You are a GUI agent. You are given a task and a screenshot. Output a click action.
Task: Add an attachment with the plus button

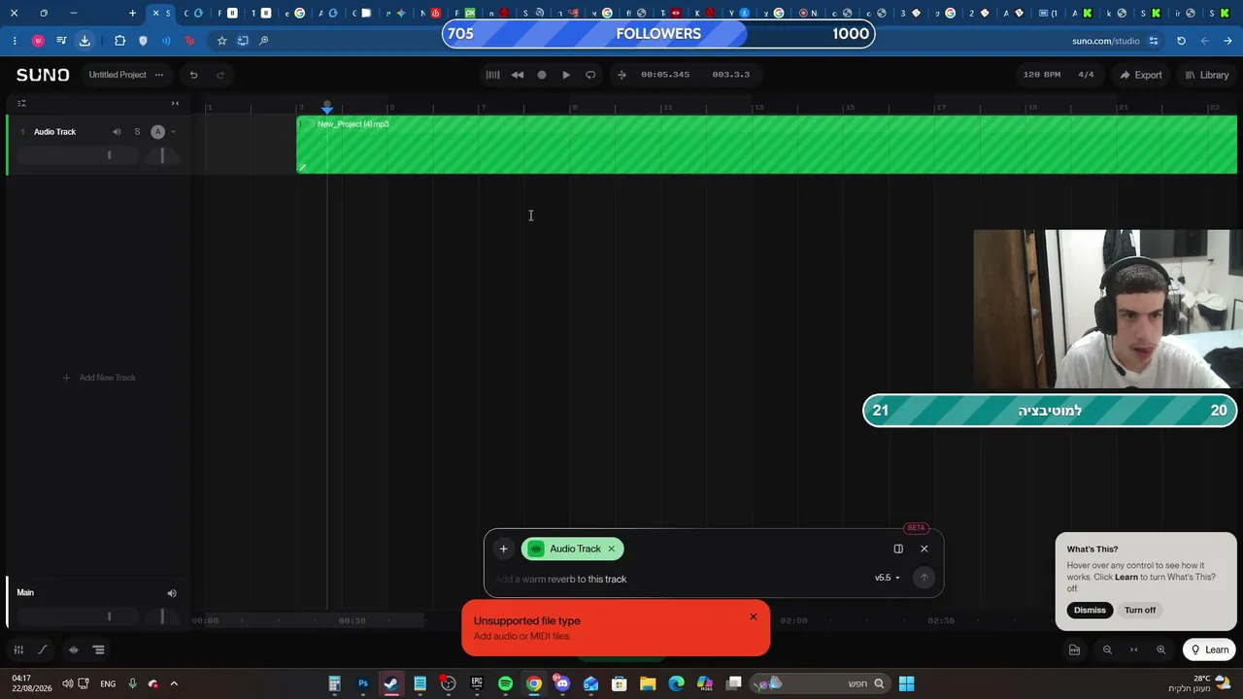click(x=503, y=549)
